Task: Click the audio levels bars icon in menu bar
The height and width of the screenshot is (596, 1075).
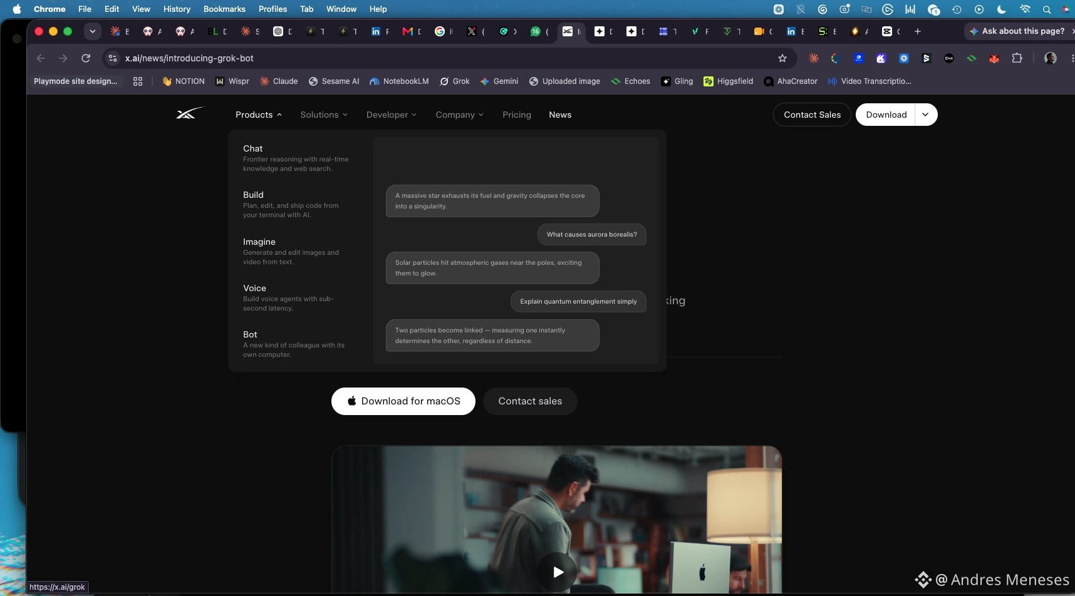Action: coord(910,9)
